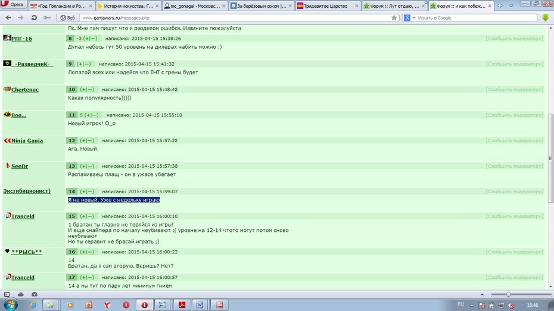The image size is (554, 311).
Task: Switch to the История искусства tab
Action: (x=128, y=5)
